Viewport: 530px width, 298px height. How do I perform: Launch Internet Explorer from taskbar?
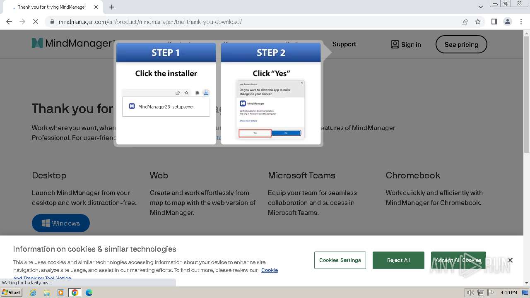[x=33, y=293]
